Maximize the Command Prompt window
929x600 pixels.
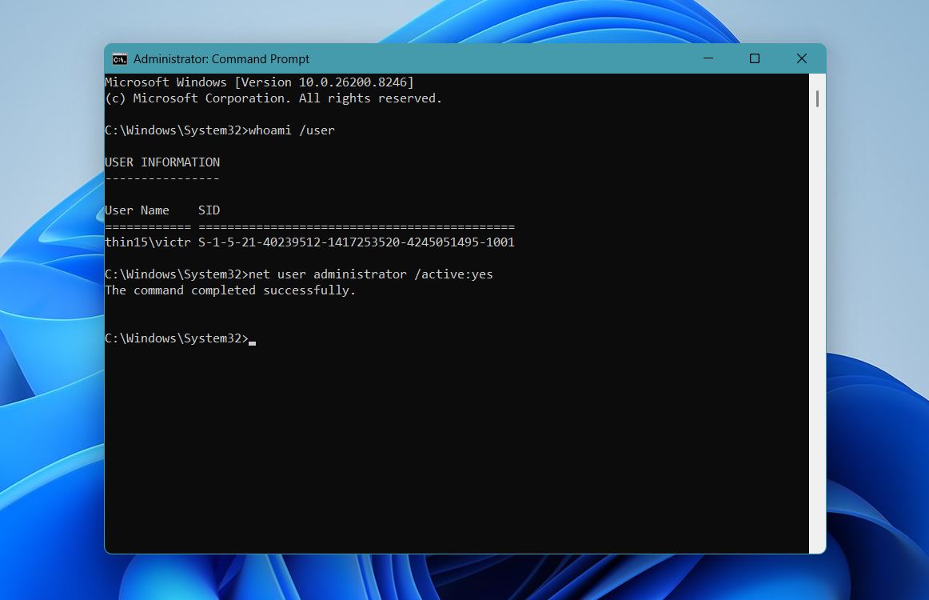[x=754, y=58]
